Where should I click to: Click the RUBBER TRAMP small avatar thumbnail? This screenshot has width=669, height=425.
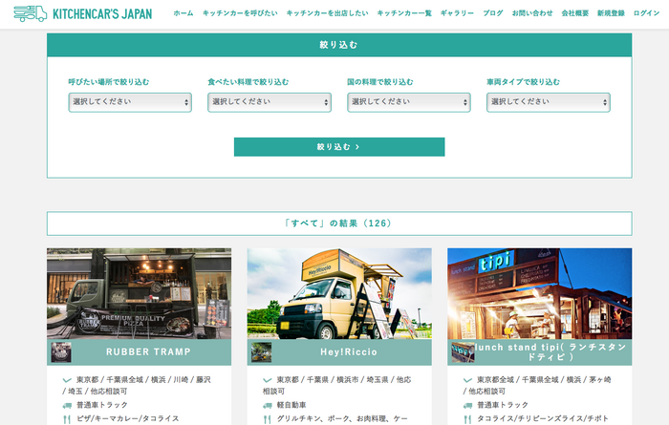pyautogui.click(x=61, y=352)
